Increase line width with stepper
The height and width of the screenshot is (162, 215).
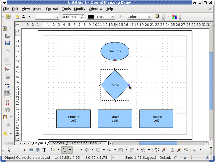(82, 16)
